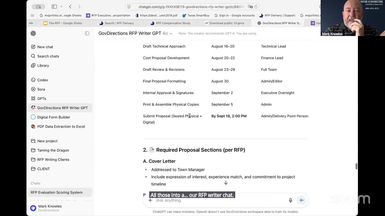This screenshot has height=216, width=385.
Task: Collapse the ChatGPT sidebar panel
Action: click(x=87, y=33)
